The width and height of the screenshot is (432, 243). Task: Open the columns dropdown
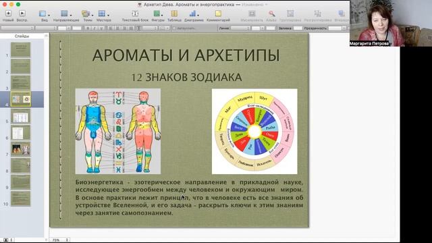pyautogui.click(x=165, y=28)
